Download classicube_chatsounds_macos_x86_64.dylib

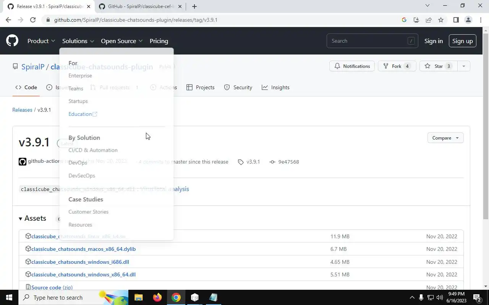[83, 249]
